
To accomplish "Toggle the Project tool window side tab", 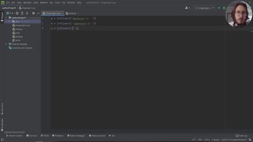I will pyautogui.click(x=2, y=17).
